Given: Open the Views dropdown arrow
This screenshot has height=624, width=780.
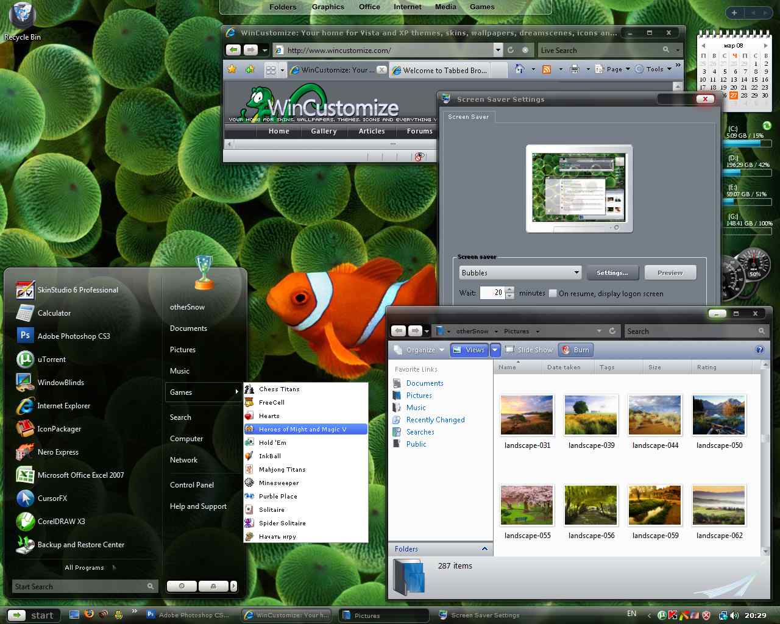Looking at the screenshot, I should [495, 350].
